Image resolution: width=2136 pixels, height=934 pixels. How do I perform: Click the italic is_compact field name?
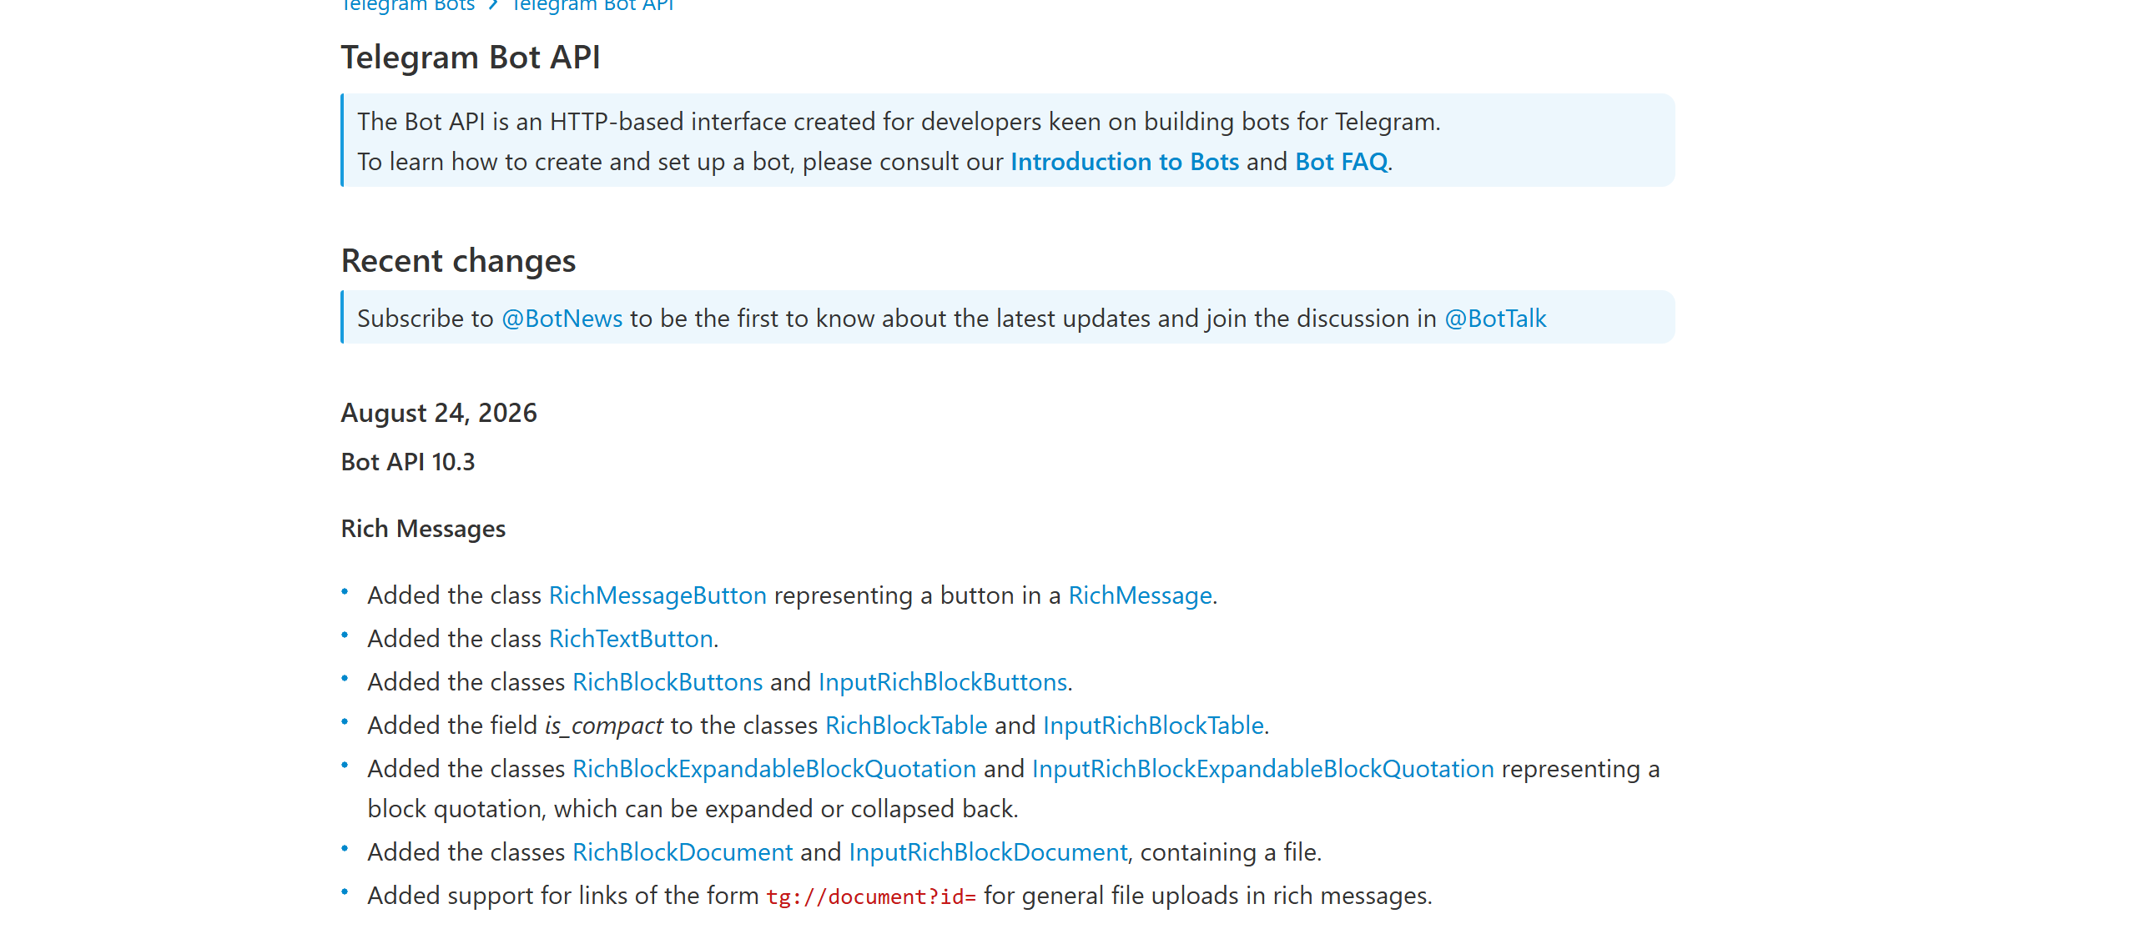[604, 726]
